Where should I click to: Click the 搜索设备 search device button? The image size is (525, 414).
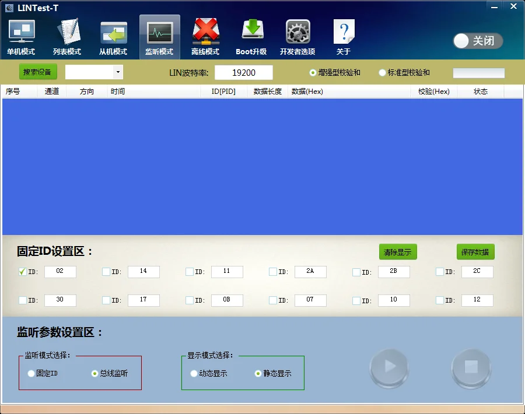coord(38,72)
